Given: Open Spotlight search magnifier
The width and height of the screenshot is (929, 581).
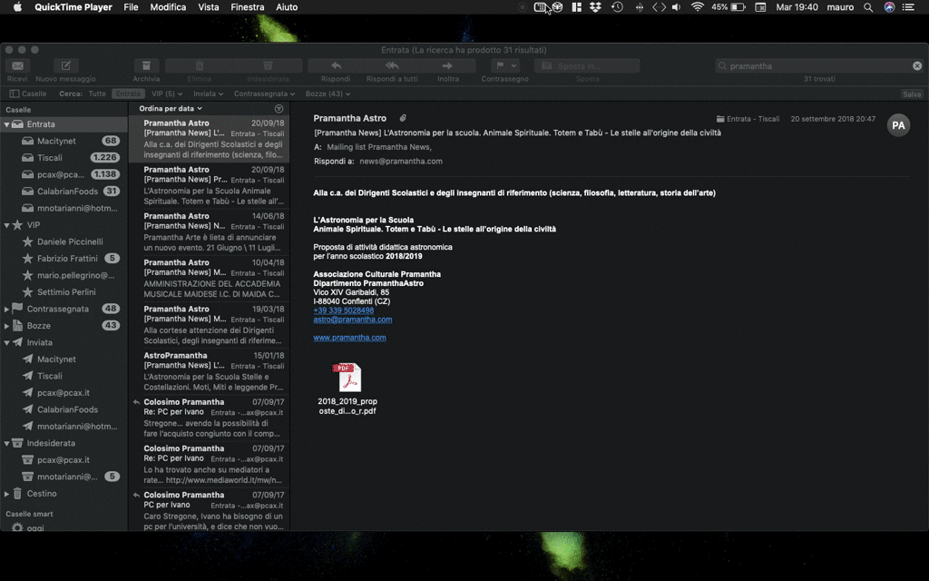Looking at the screenshot, I should click(868, 7).
